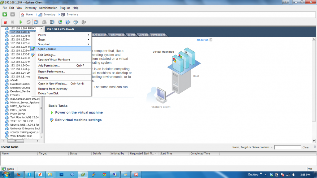Click the Home icon in navigation bar
Image resolution: width=317 pixels, height=178 pixels.
[x=23, y=14]
